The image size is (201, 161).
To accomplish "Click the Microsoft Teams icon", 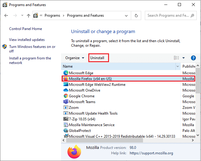I will point(66,102).
